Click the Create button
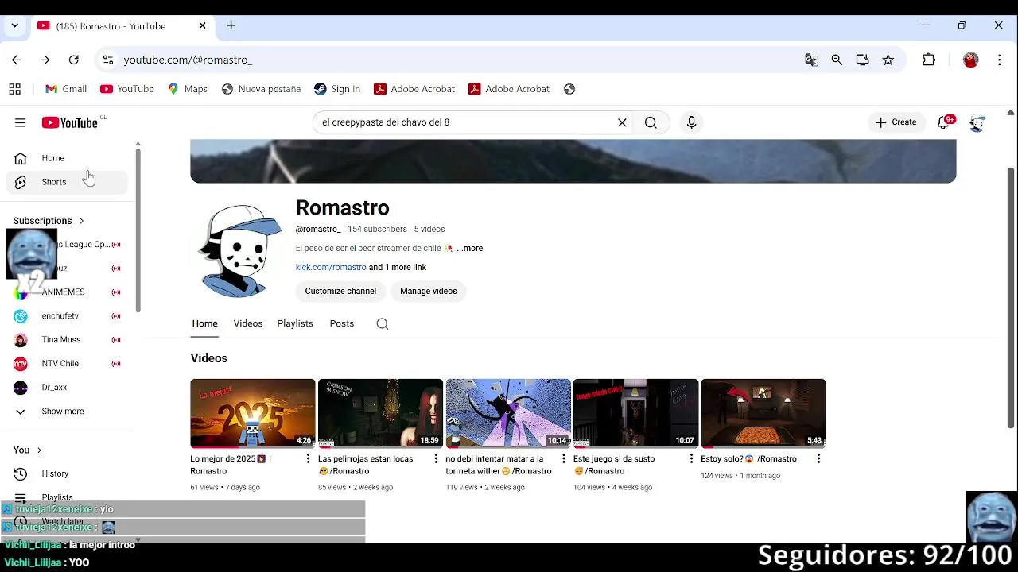This screenshot has height=572, width=1018. [896, 122]
